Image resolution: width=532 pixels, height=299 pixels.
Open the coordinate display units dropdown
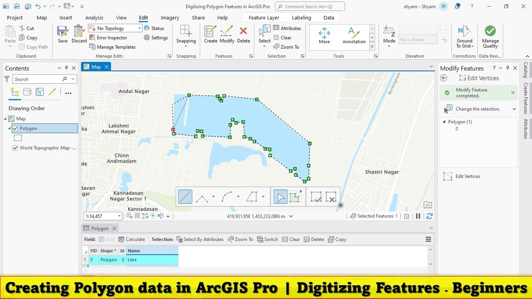[291, 216]
